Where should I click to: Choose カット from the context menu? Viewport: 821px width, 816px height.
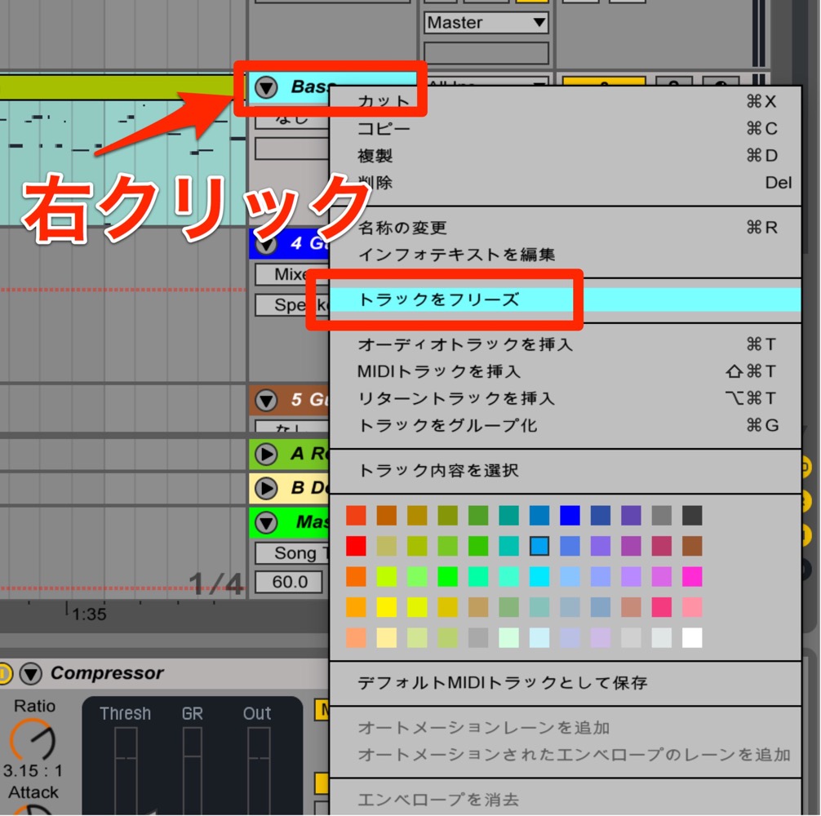click(566, 101)
